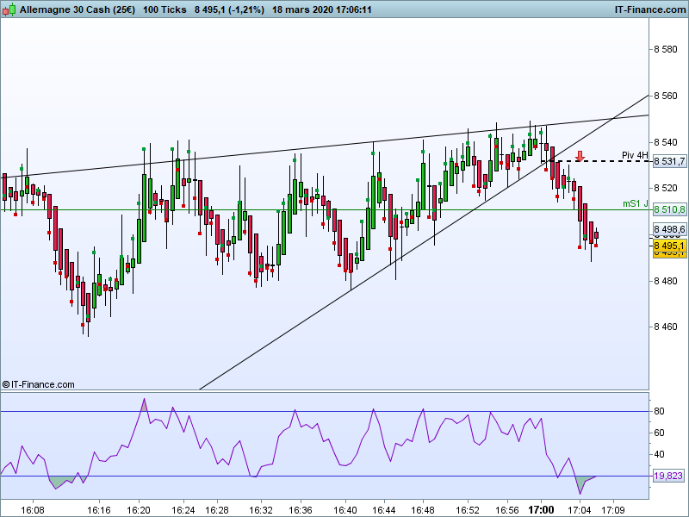This screenshot has height=517, width=689.
Task: Click the 16:24 time axis label
Action: (183, 510)
